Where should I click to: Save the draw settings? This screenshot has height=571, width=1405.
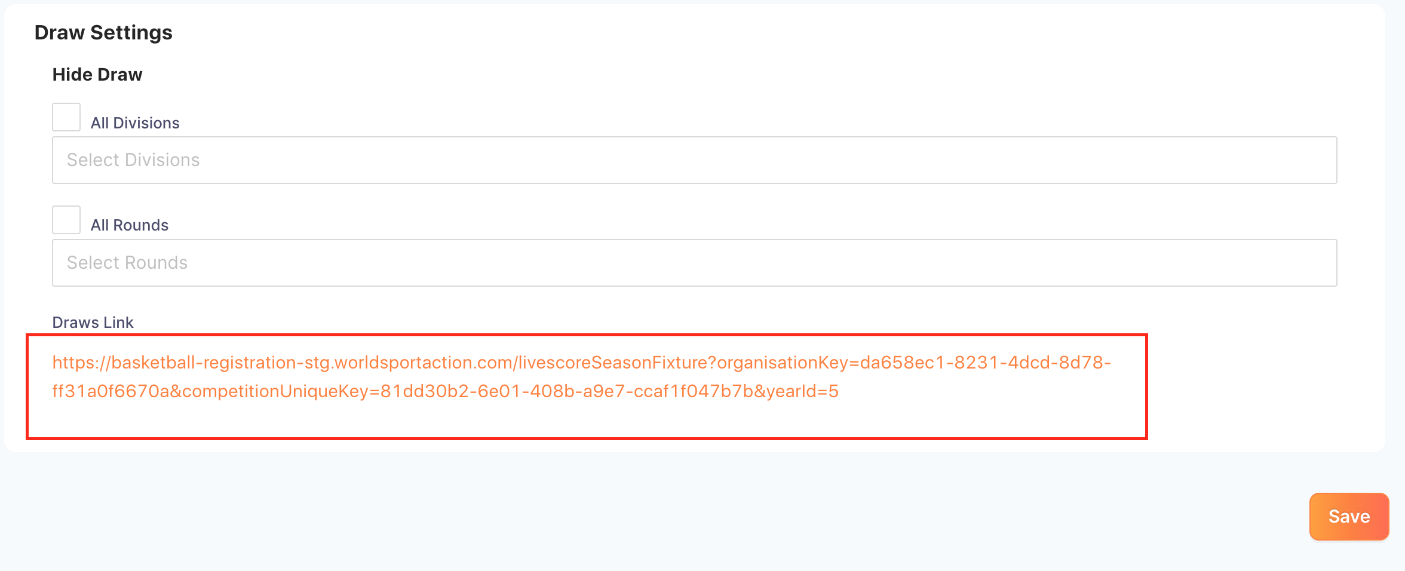[1349, 517]
